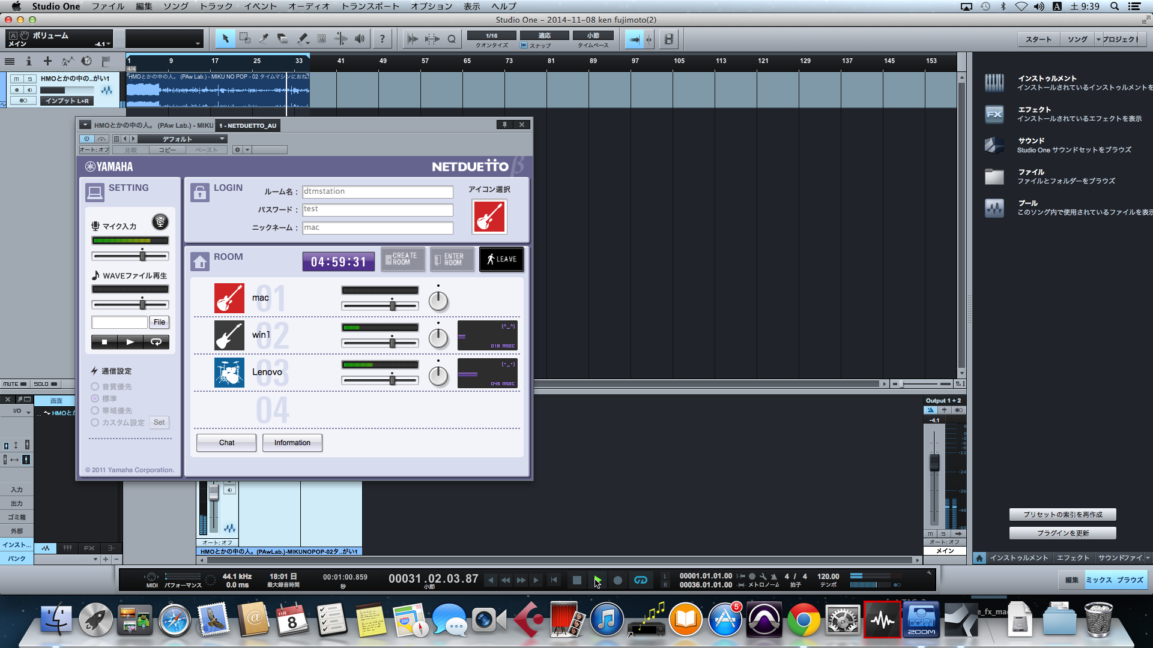
Task: Select 標準 radio button
Action: (x=95, y=398)
